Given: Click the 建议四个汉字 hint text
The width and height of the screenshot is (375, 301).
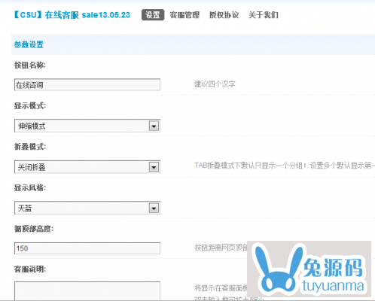Looking at the screenshot, I should pyautogui.click(x=215, y=84).
